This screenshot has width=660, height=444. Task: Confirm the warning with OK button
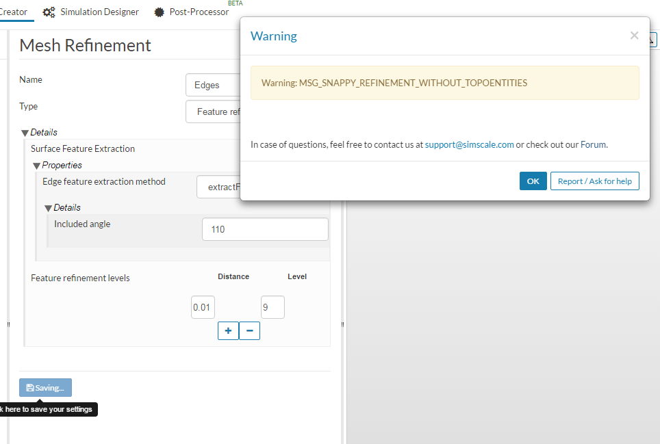pos(533,181)
